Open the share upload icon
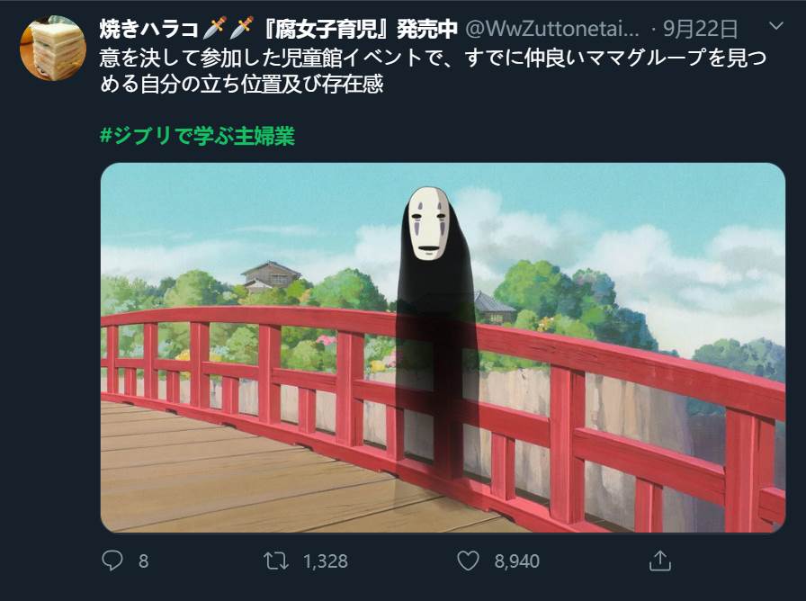806x601 pixels. click(660, 561)
